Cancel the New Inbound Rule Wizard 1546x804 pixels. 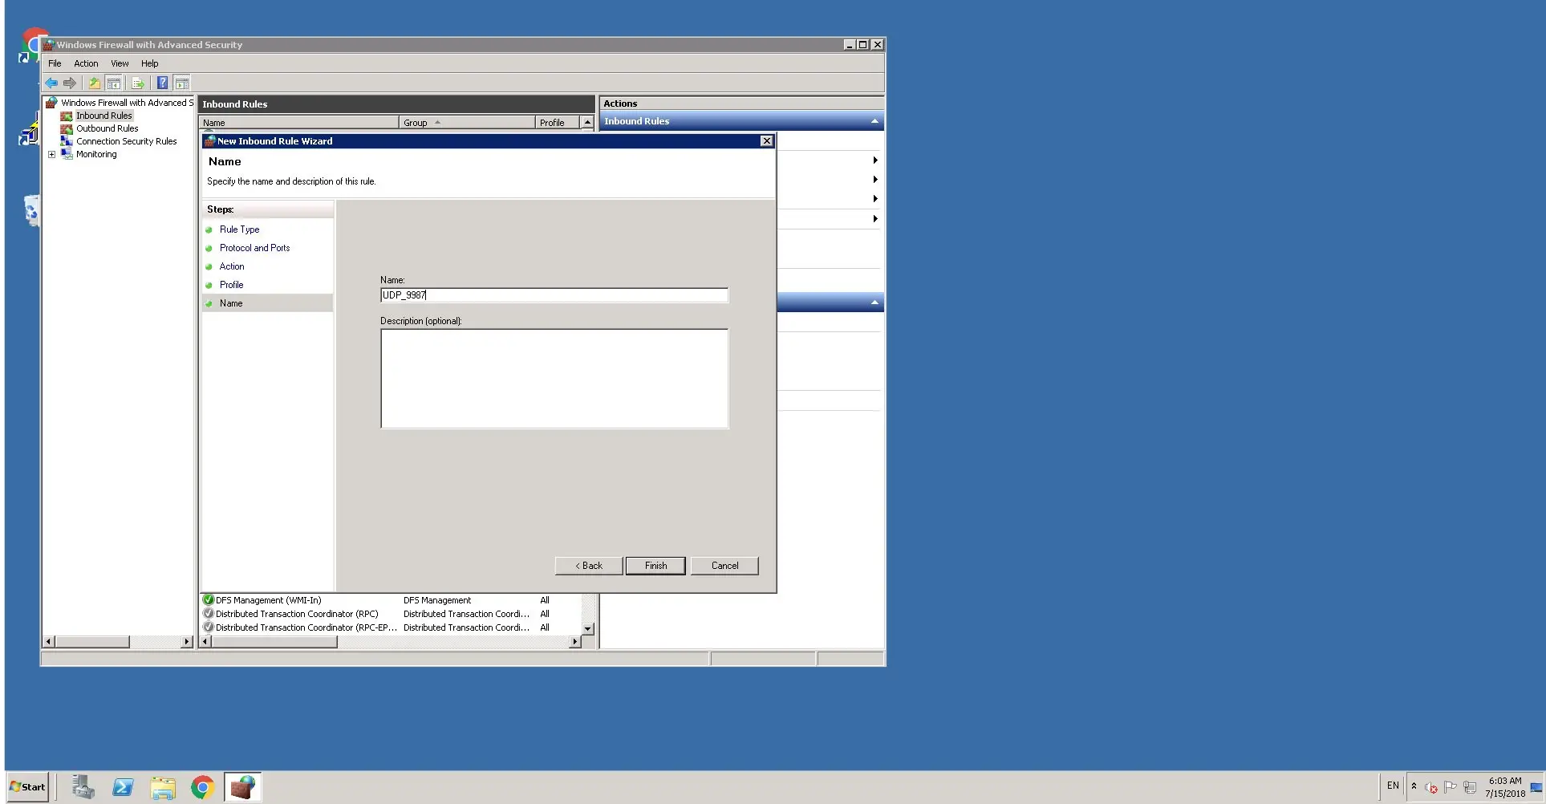724,566
